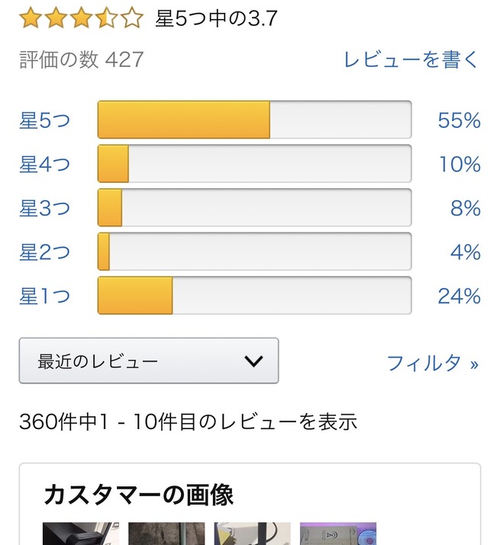This screenshot has height=545, width=500.
Task: Open second customer image thumbnail
Action: (166, 534)
